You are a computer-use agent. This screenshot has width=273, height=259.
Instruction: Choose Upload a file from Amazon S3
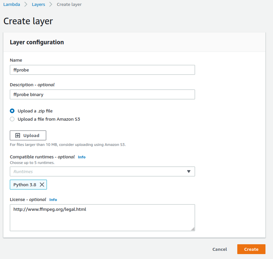12,119
